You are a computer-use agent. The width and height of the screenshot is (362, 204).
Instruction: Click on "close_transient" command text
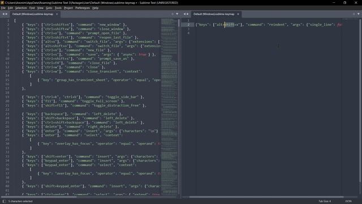click(102, 71)
